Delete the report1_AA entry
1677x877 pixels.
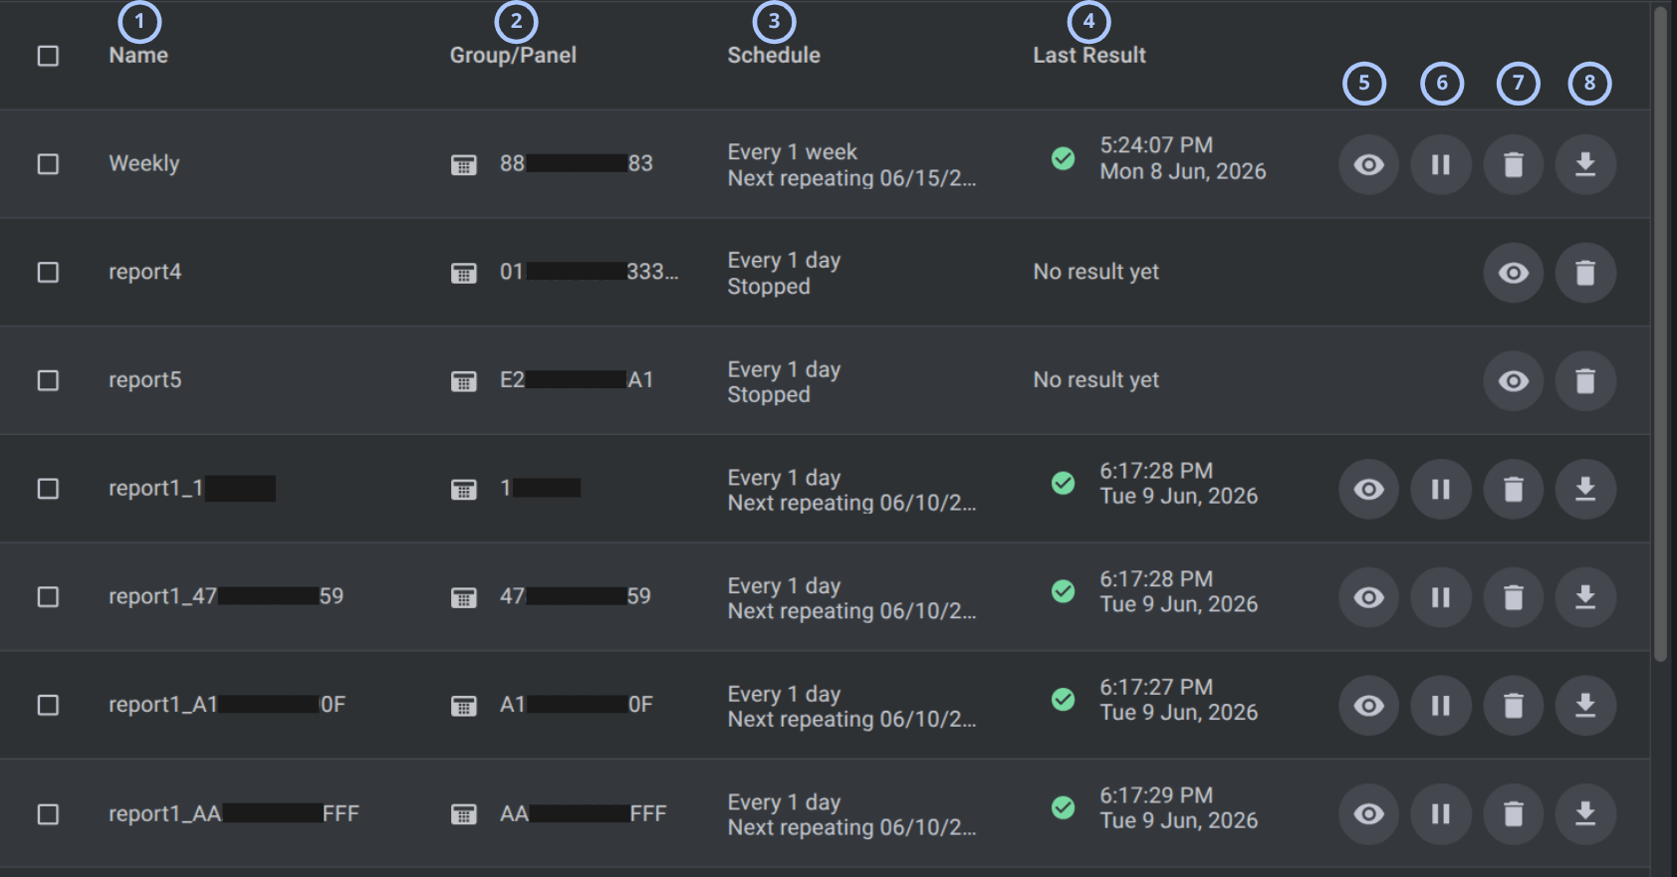click(1514, 814)
